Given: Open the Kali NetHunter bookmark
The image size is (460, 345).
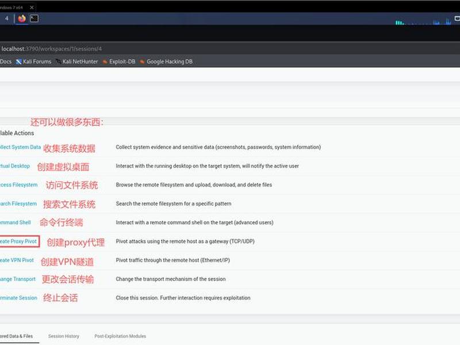Looking at the screenshot, I should tap(77, 62).
